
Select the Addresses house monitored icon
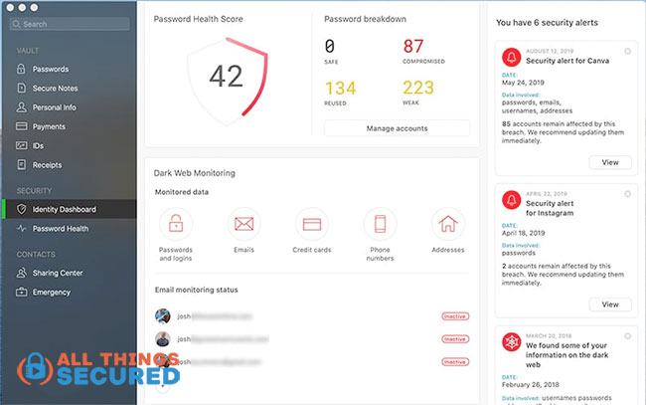pos(448,224)
